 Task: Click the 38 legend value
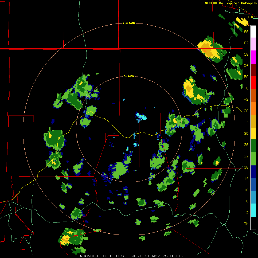click(246, 111)
